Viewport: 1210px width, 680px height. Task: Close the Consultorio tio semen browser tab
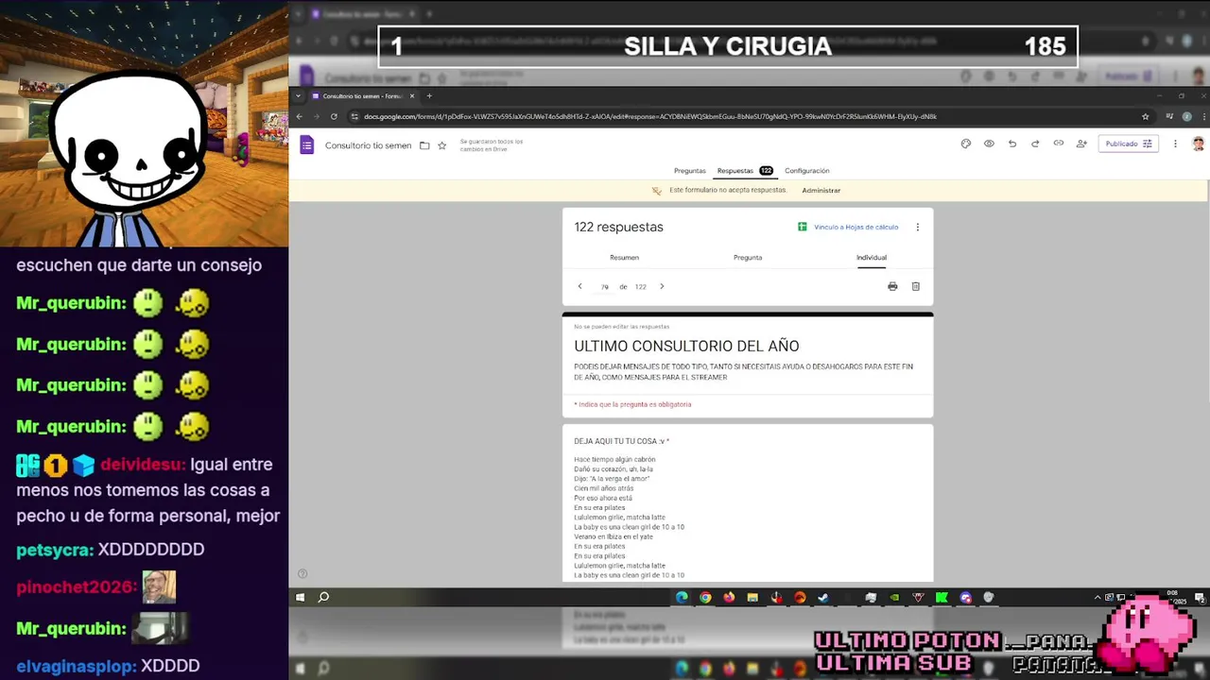click(x=412, y=95)
